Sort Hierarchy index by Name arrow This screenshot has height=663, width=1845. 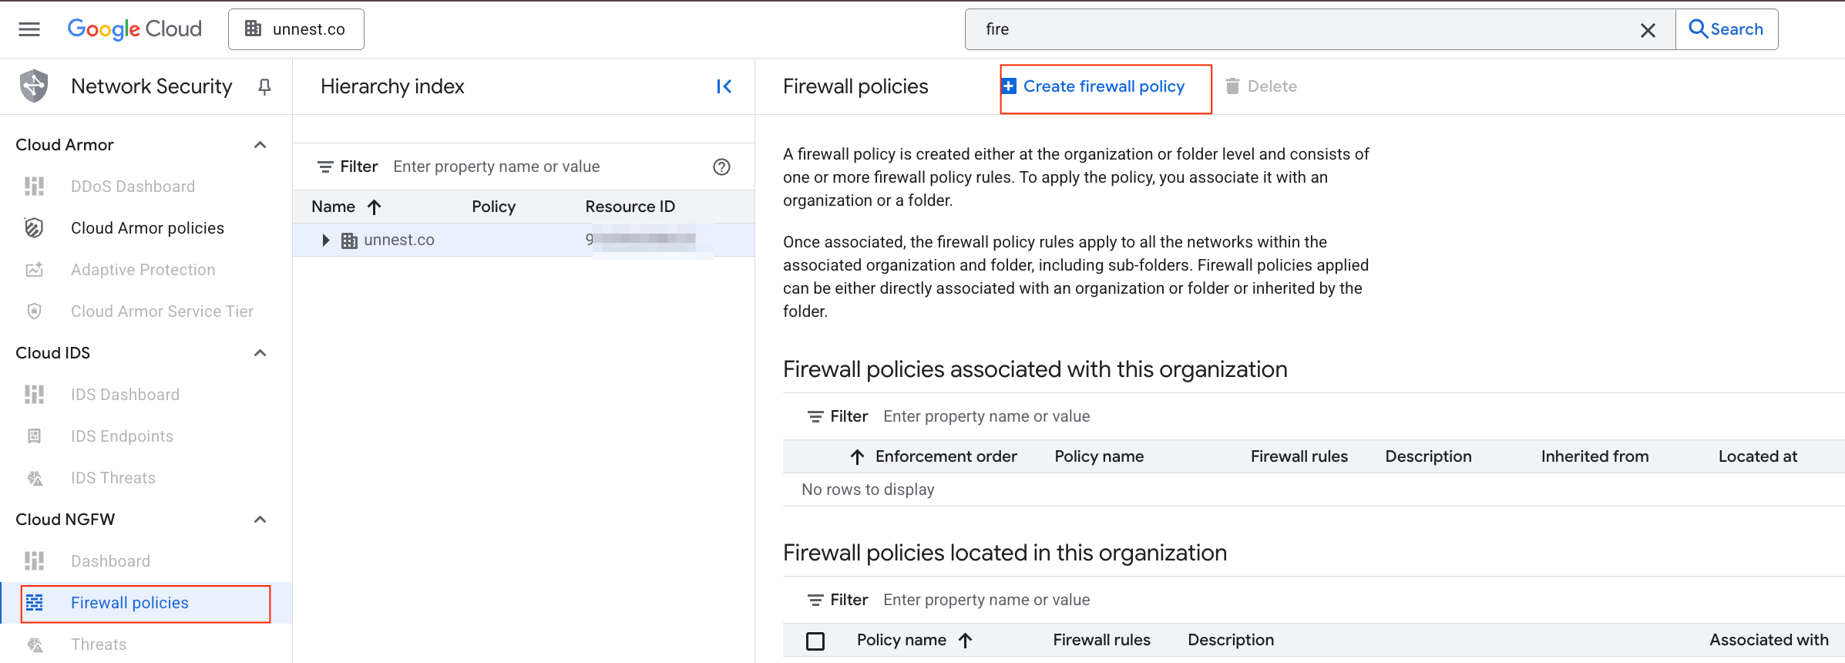click(375, 207)
